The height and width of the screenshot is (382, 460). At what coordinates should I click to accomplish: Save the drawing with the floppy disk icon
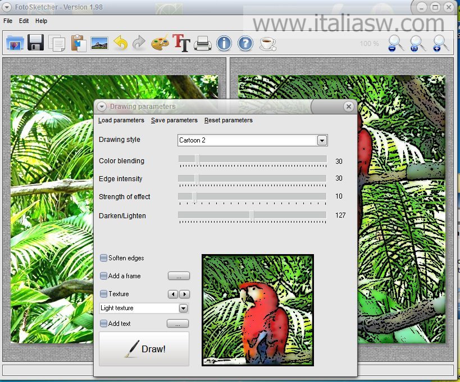tap(35, 43)
